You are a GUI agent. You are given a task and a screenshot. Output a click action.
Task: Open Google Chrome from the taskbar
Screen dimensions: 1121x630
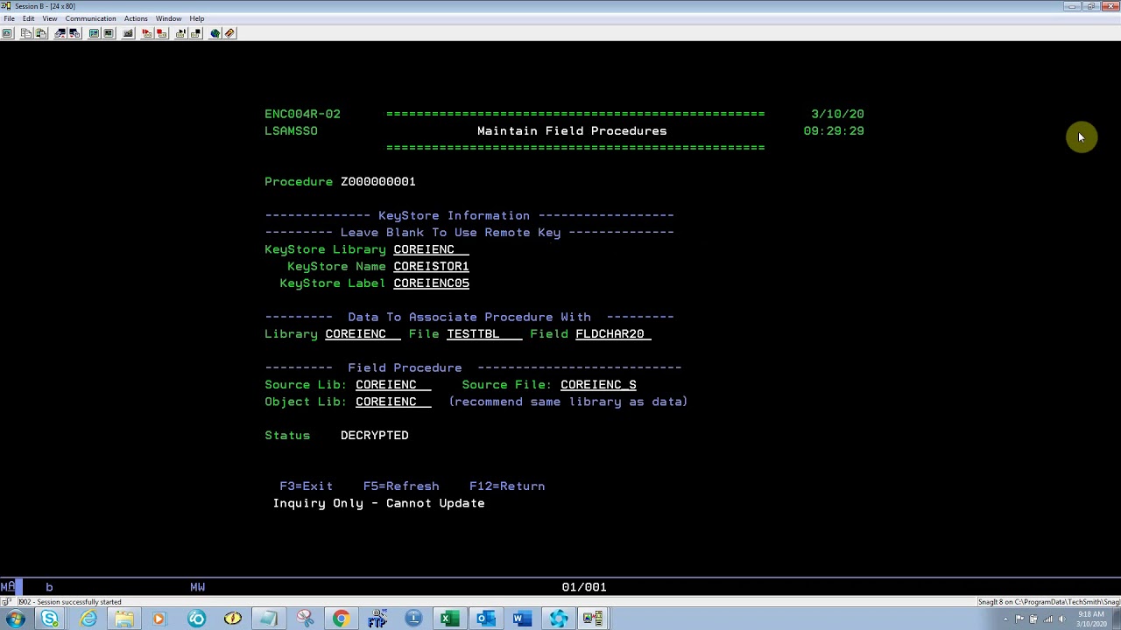click(x=341, y=619)
